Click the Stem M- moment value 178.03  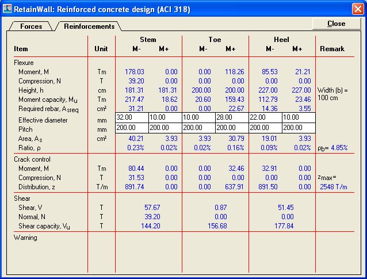pyautogui.click(x=135, y=72)
